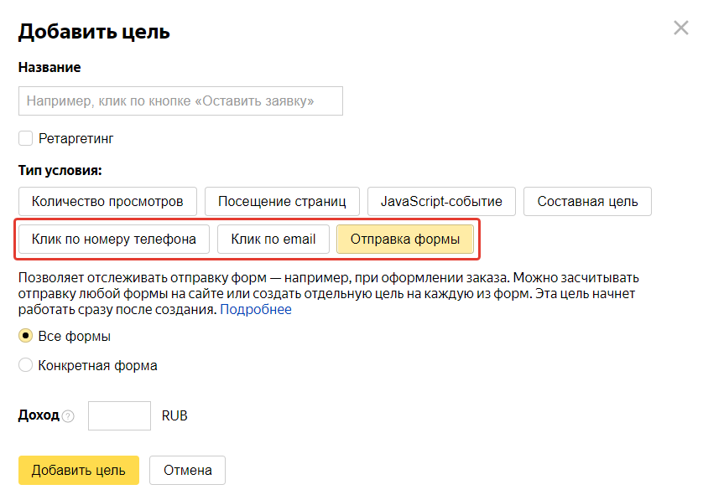Screen dimensions: 703x500
Task: Cancel with the Отмена button
Action: (x=187, y=470)
